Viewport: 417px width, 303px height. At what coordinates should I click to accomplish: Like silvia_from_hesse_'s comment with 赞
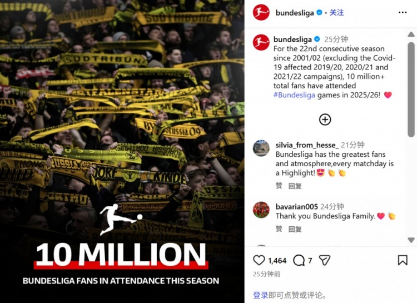(279, 186)
